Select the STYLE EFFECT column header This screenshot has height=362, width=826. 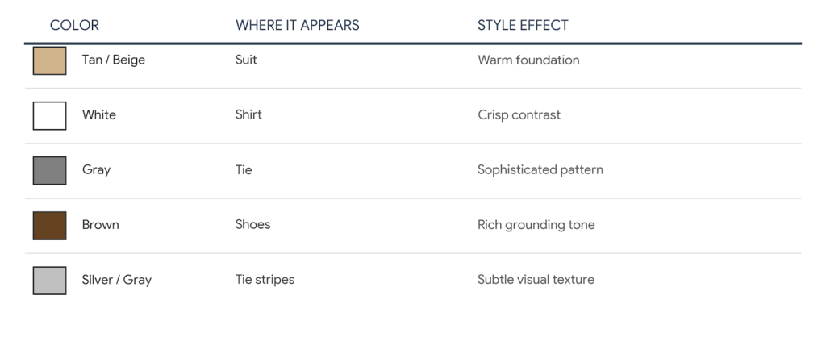523,25
